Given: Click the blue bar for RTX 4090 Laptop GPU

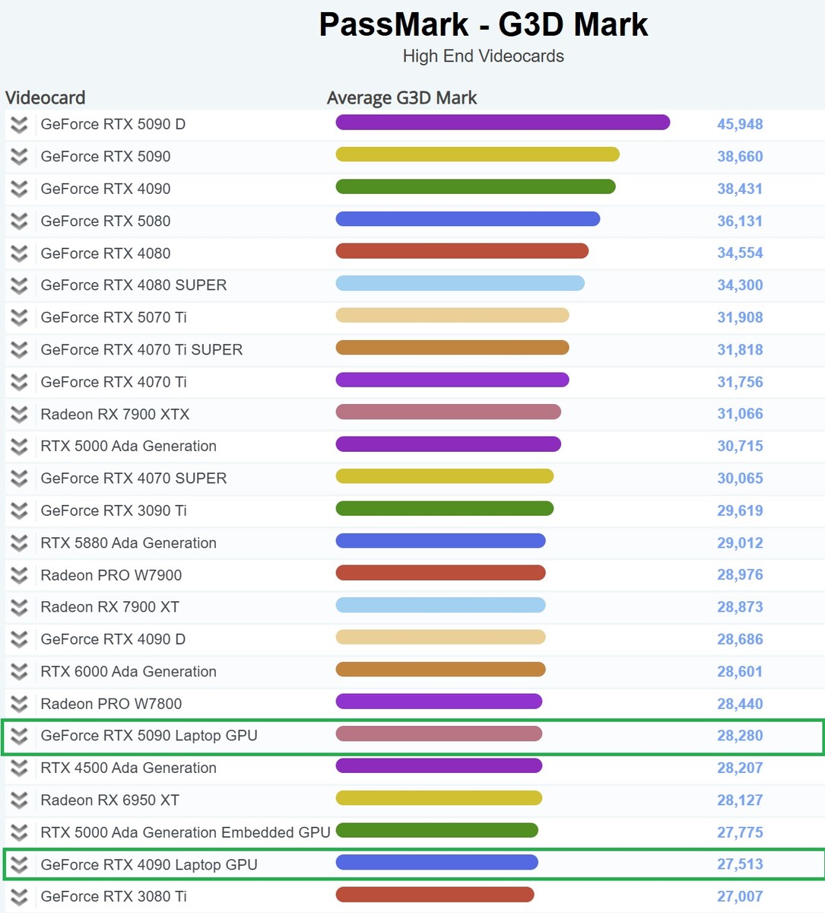Looking at the screenshot, I should click(436, 862).
